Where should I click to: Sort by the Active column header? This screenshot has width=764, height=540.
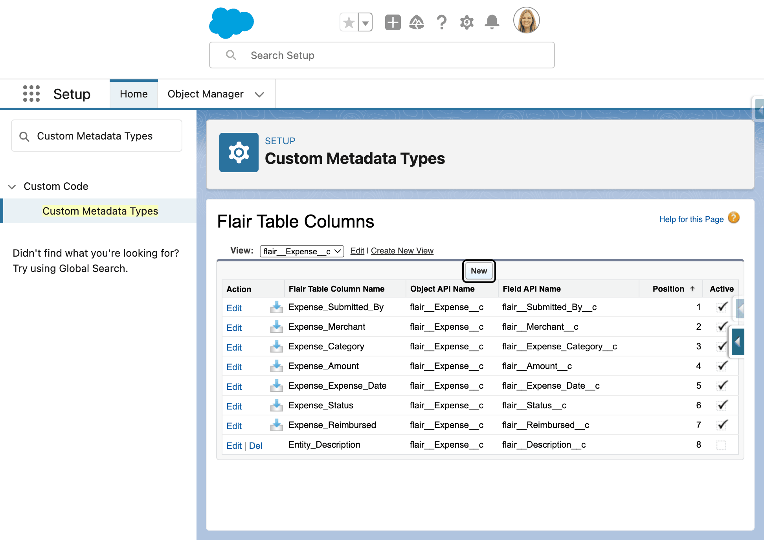point(722,289)
